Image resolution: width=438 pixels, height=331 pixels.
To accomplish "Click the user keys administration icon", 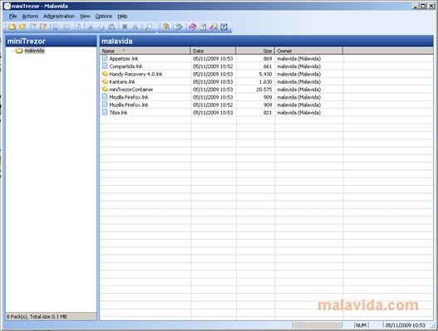I will point(166,27).
